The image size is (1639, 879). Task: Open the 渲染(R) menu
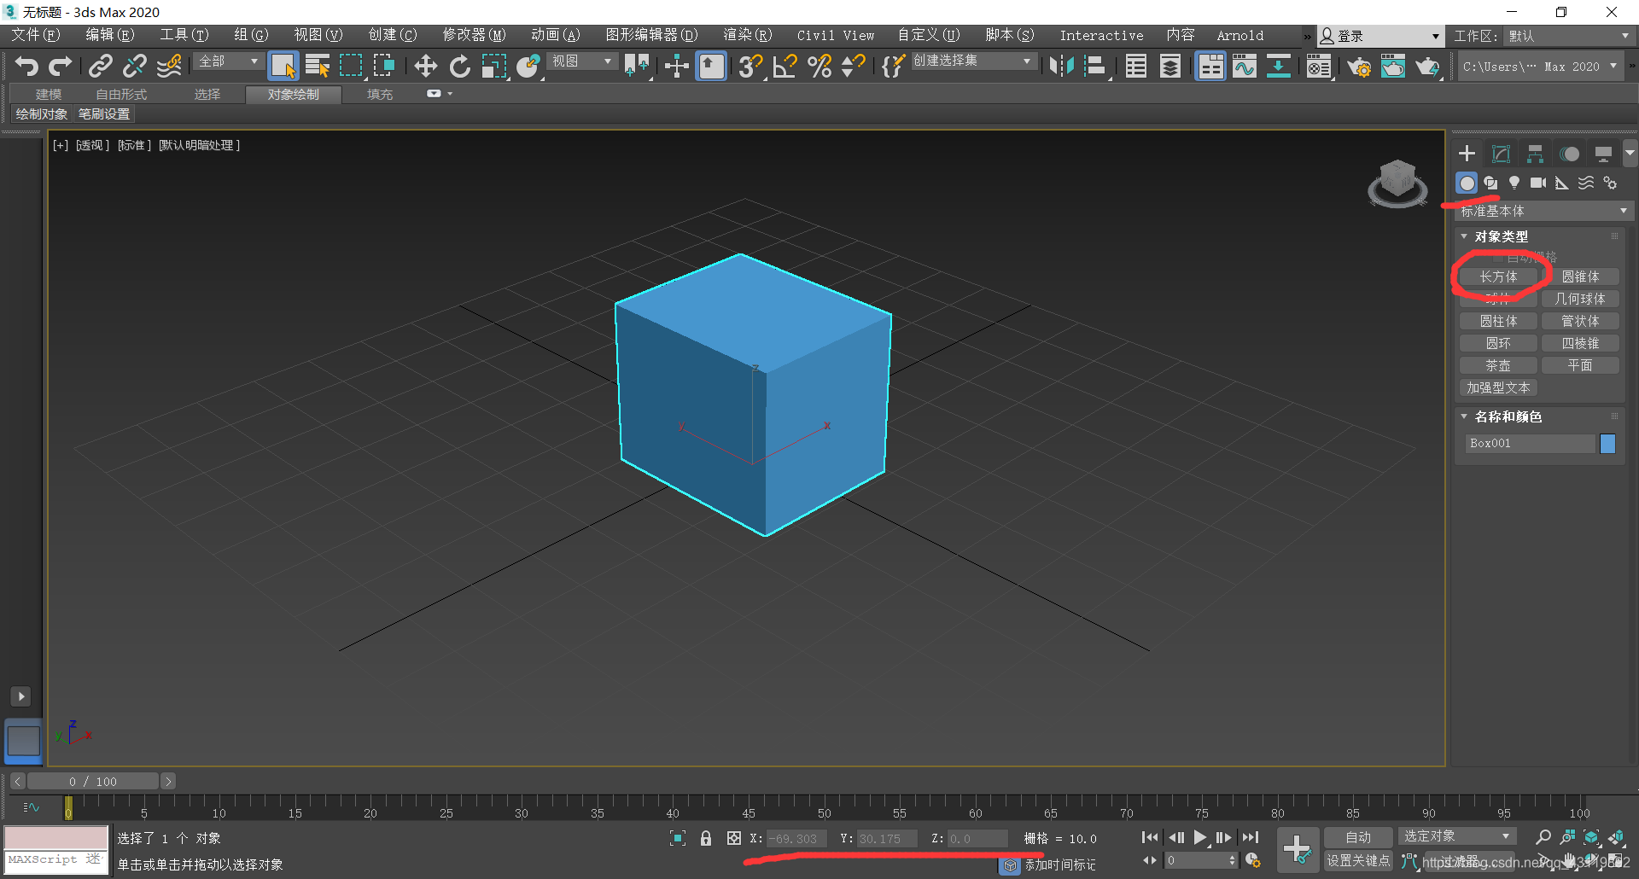point(747,35)
